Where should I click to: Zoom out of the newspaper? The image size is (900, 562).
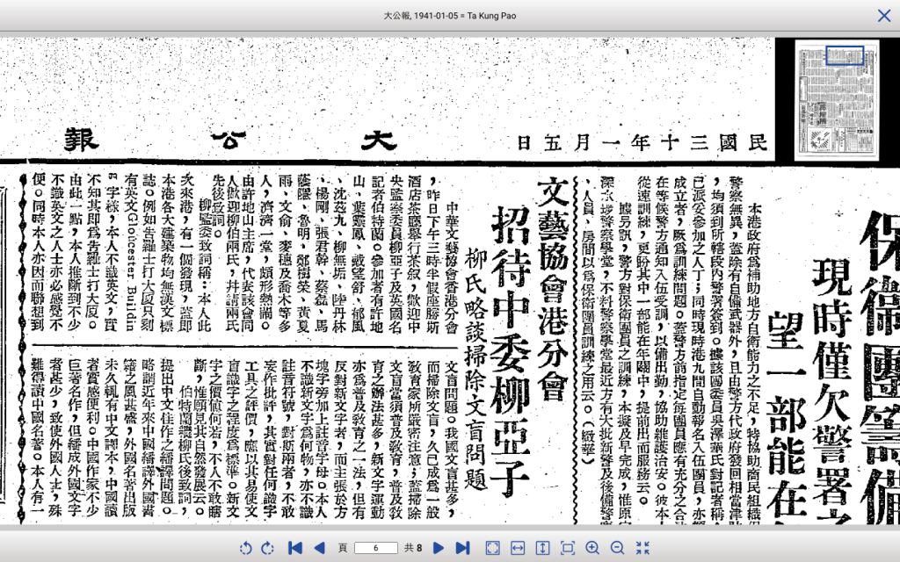(618, 548)
